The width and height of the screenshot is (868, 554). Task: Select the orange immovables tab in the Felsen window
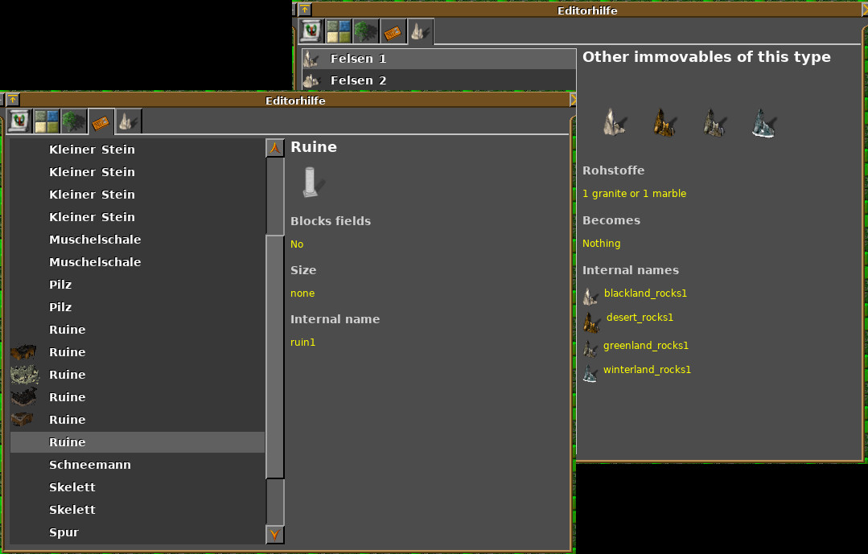(393, 31)
